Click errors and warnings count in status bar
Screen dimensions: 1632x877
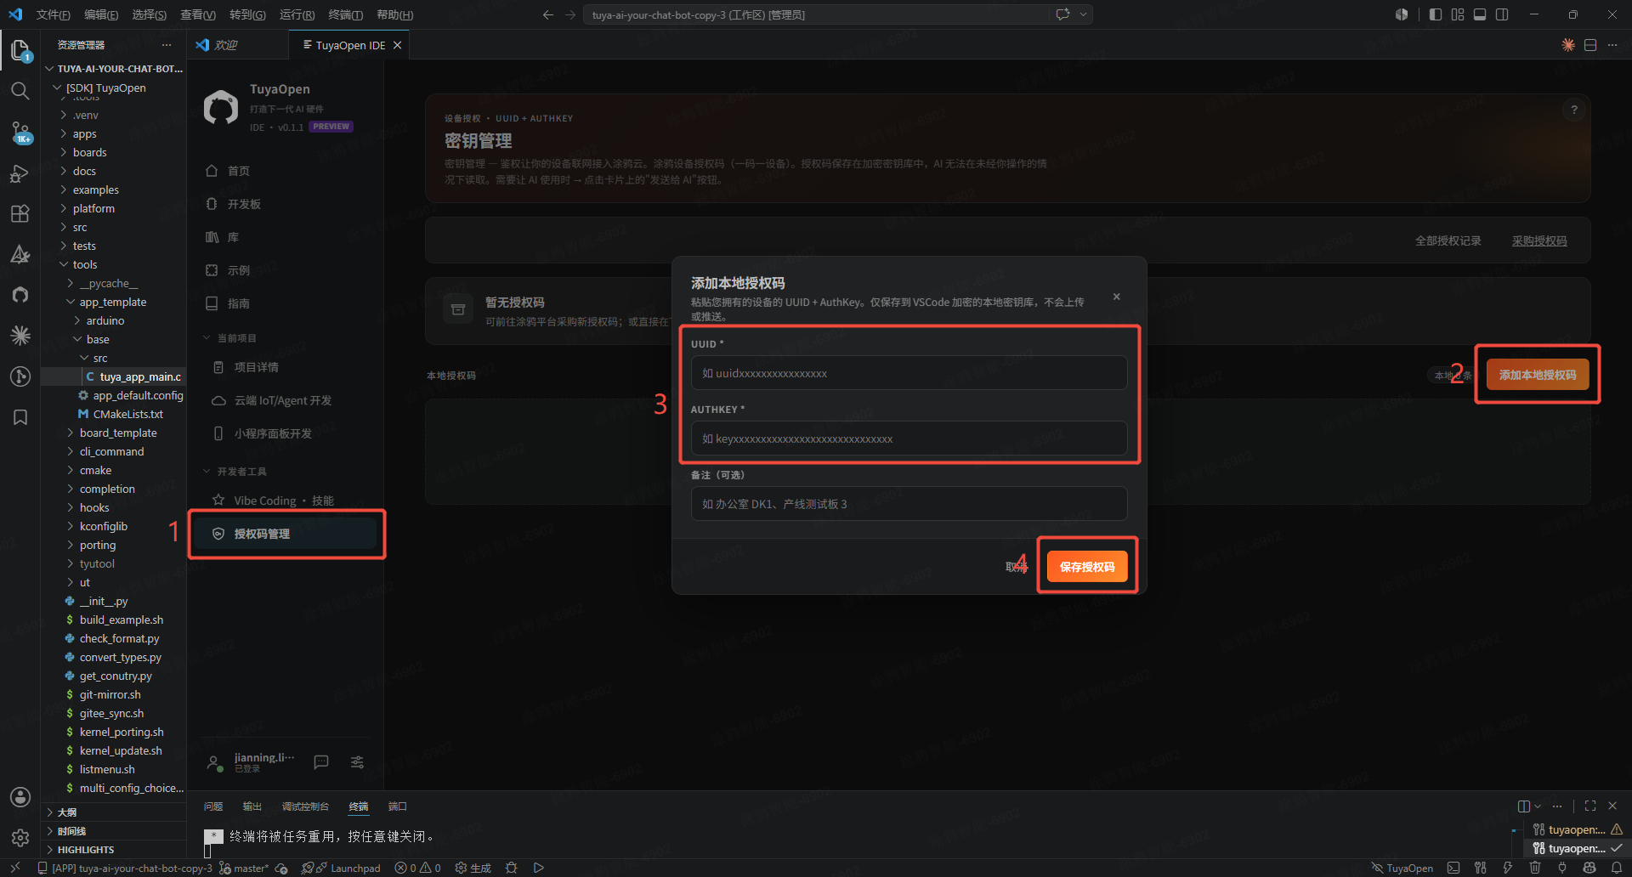[417, 868]
